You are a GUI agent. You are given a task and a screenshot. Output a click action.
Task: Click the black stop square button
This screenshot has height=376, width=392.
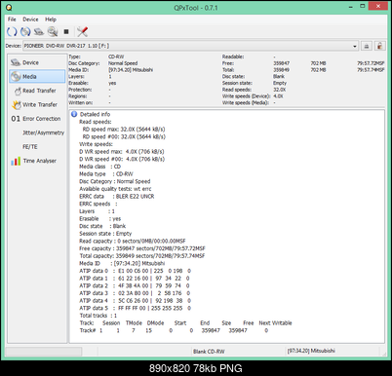point(66,31)
